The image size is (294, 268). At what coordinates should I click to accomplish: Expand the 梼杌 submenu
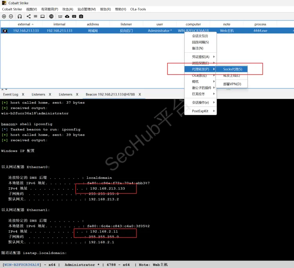coord(200,82)
